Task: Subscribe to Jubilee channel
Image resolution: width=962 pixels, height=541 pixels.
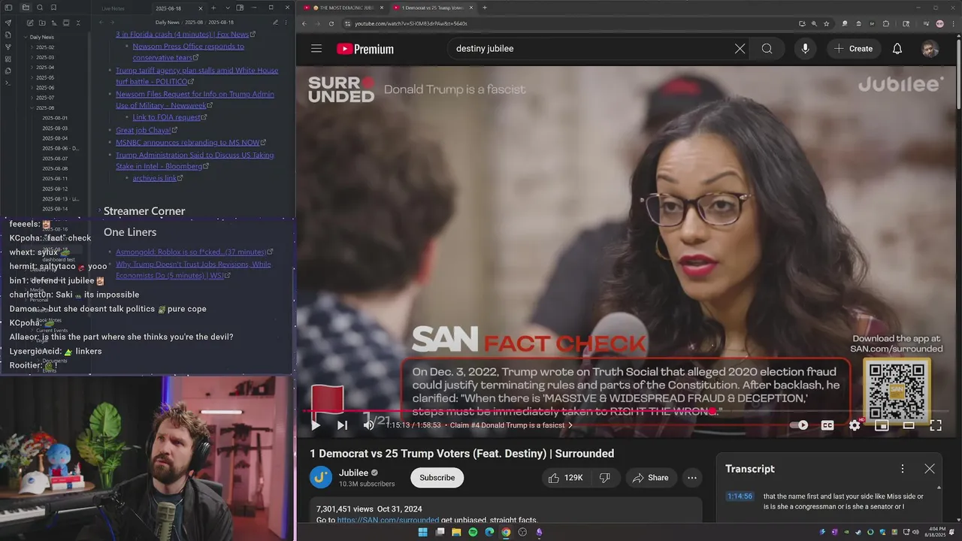Action: point(437,478)
